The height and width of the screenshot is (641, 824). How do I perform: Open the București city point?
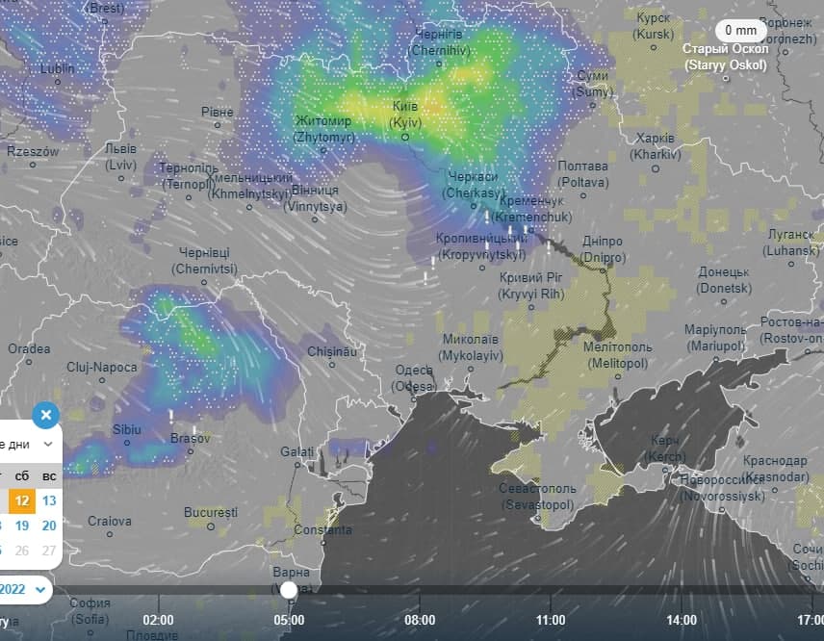211,526
